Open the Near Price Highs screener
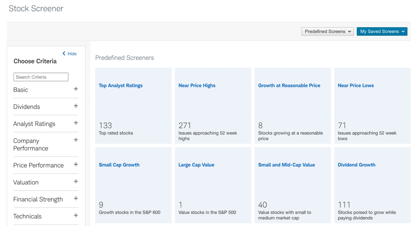Image resolution: width=419 pixels, height=226 pixels. click(197, 85)
